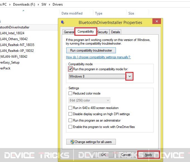Select the DriverEasy_Setup file

[x=10, y=62]
